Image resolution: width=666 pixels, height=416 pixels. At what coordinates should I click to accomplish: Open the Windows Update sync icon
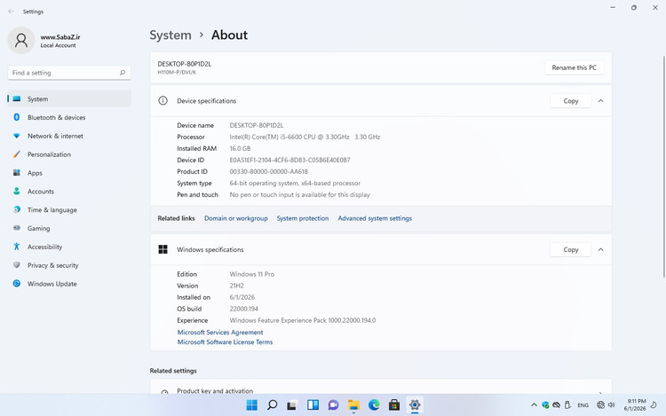tap(17, 284)
